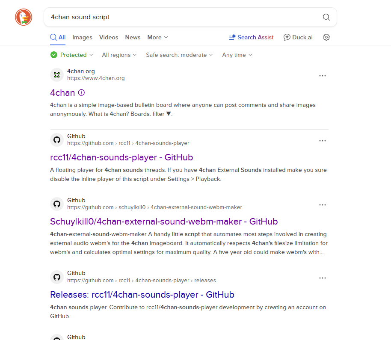Click the magnifier search button in search box
This screenshot has width=391, height=340.
326,17
